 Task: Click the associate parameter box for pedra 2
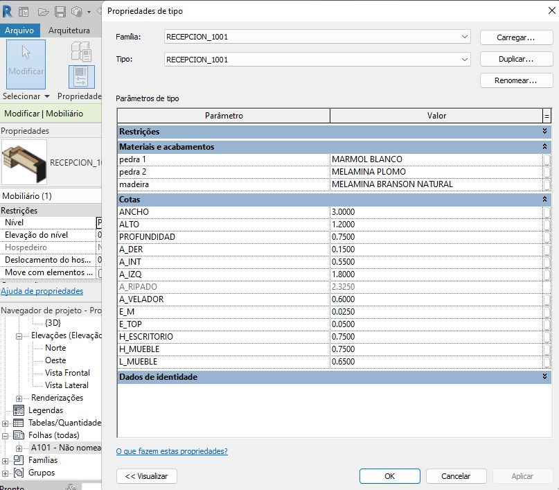coord(547,172)
